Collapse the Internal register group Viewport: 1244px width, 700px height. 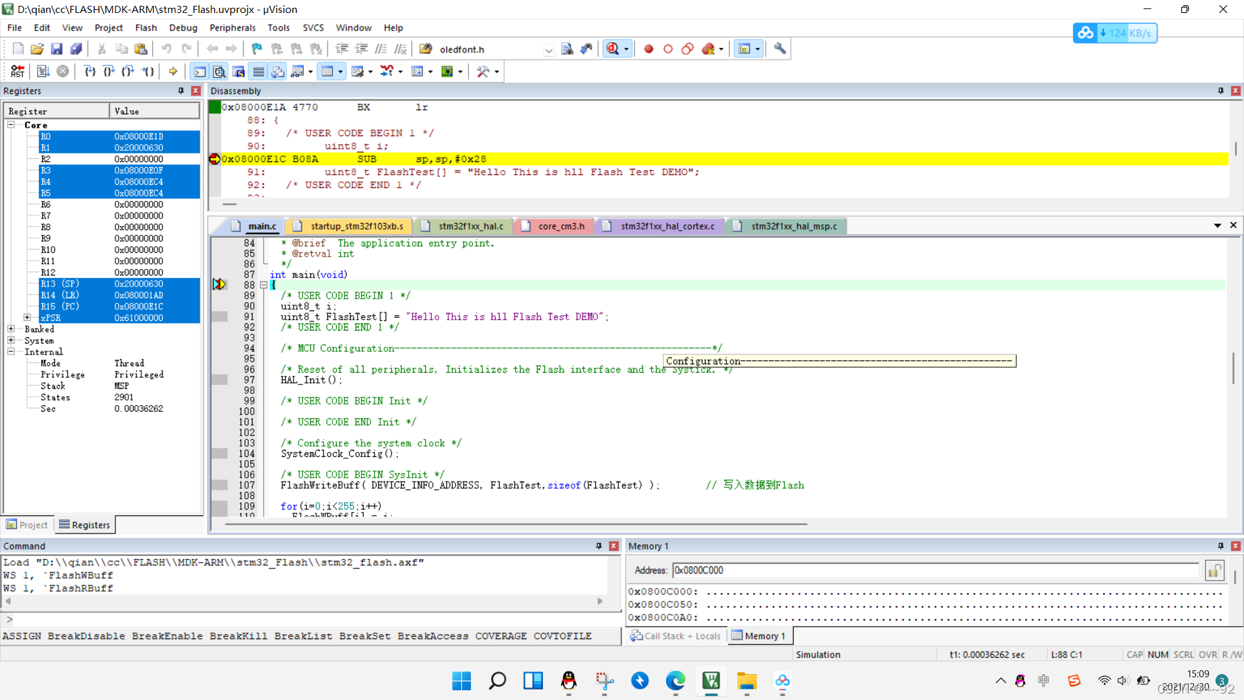[11, 351]
